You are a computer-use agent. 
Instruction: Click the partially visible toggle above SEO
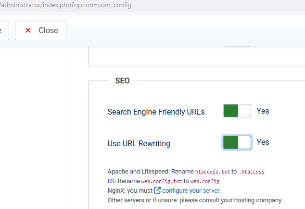click(x=237, y=46)
